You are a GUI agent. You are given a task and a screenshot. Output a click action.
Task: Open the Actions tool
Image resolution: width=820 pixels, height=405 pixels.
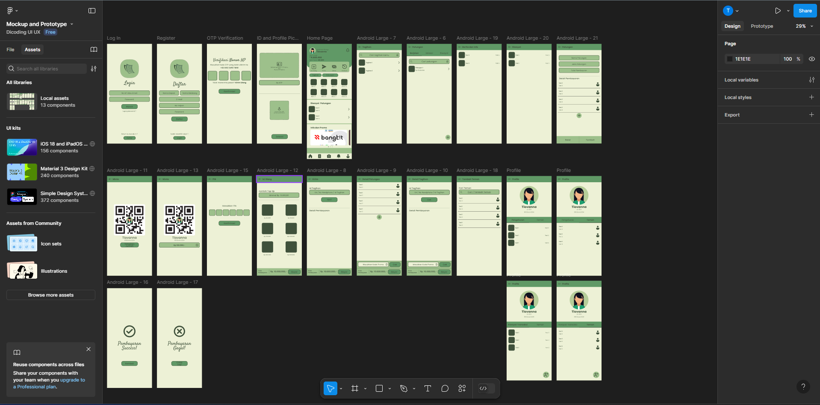point(462,388)
